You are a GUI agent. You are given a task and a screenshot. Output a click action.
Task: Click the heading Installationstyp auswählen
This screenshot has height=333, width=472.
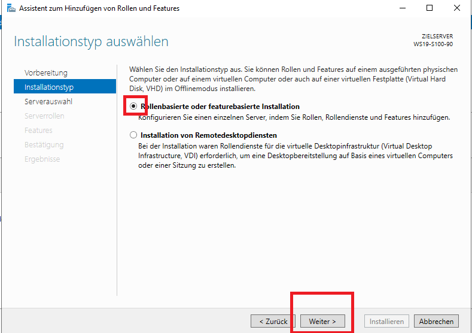[91, 42]
